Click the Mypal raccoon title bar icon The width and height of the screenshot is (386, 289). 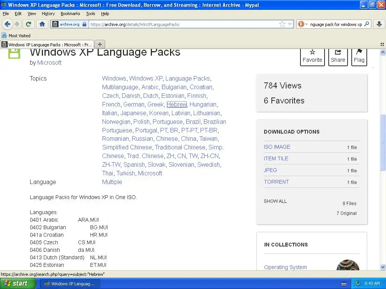(x=4, y=5)
